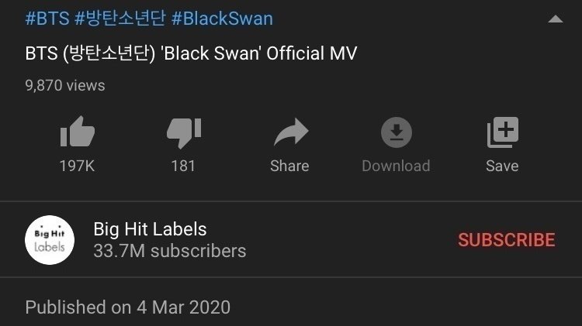Click the 197K like count
Screen dimensions: 582x326
pos(77,166)
